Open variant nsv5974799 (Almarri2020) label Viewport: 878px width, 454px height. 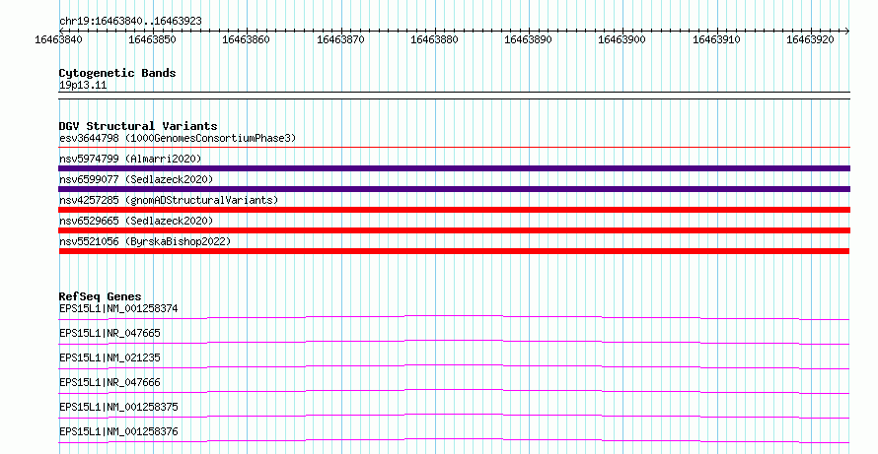tap(130, 159)
